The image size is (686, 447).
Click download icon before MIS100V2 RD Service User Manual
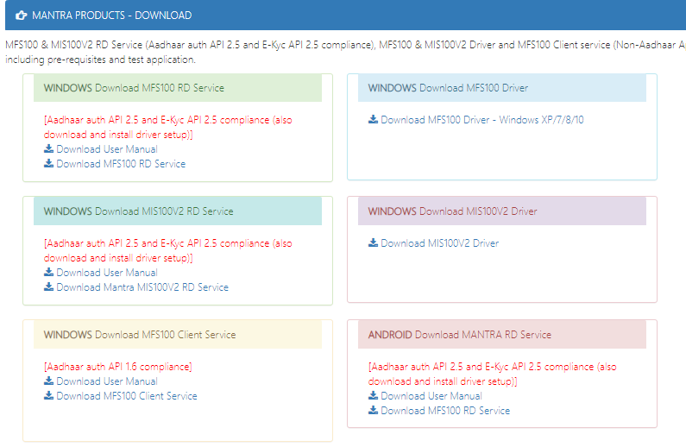coord(48,272)
